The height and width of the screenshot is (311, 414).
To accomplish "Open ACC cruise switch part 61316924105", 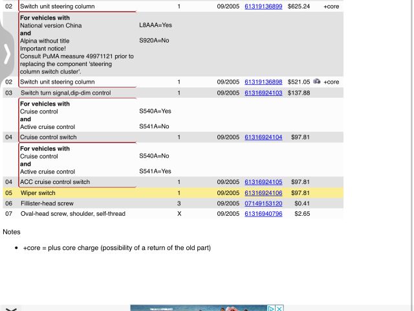I will tap(263, 182).
